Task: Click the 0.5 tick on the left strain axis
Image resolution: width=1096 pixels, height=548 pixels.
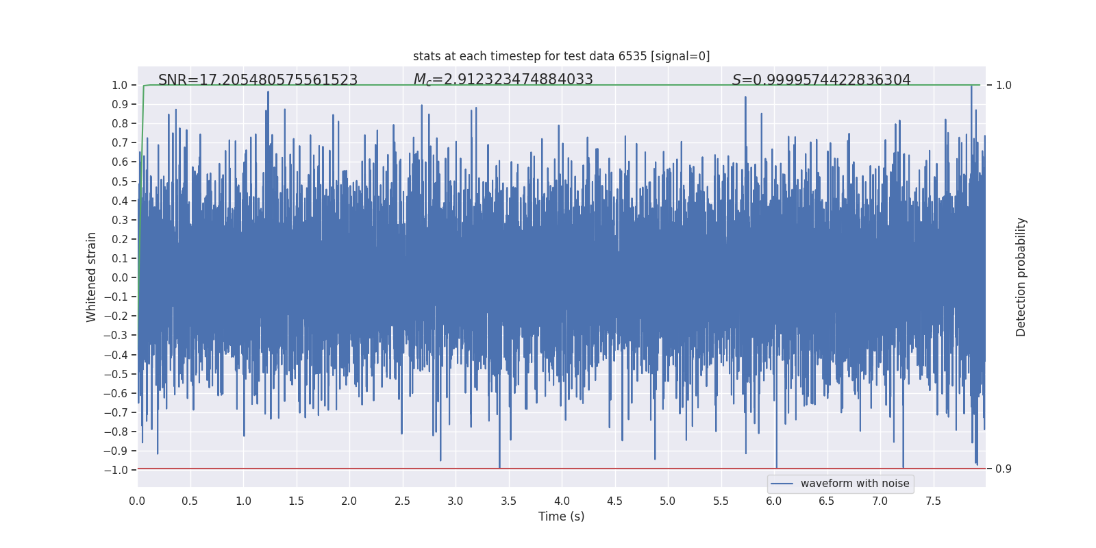Action: 120,182
